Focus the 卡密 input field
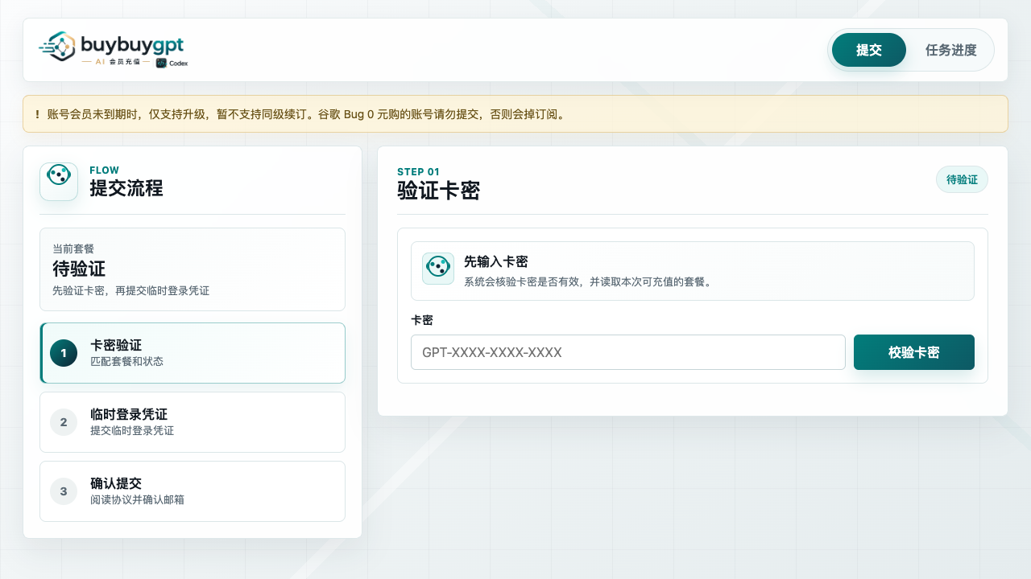The width and height of the screenshot is (1031, 579). [628, 352]
